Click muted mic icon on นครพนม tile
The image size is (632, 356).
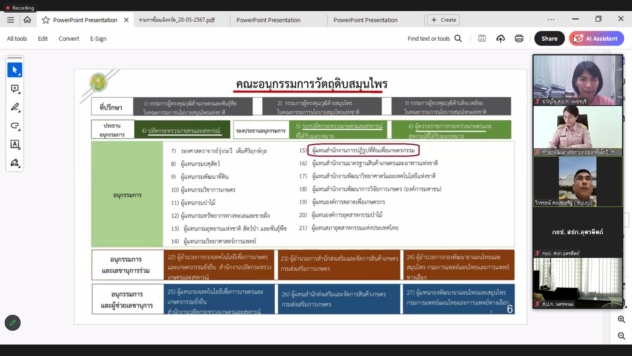point(538,304)
